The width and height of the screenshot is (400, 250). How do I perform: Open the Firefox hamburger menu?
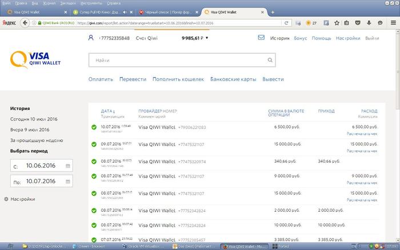coord(393,23)
